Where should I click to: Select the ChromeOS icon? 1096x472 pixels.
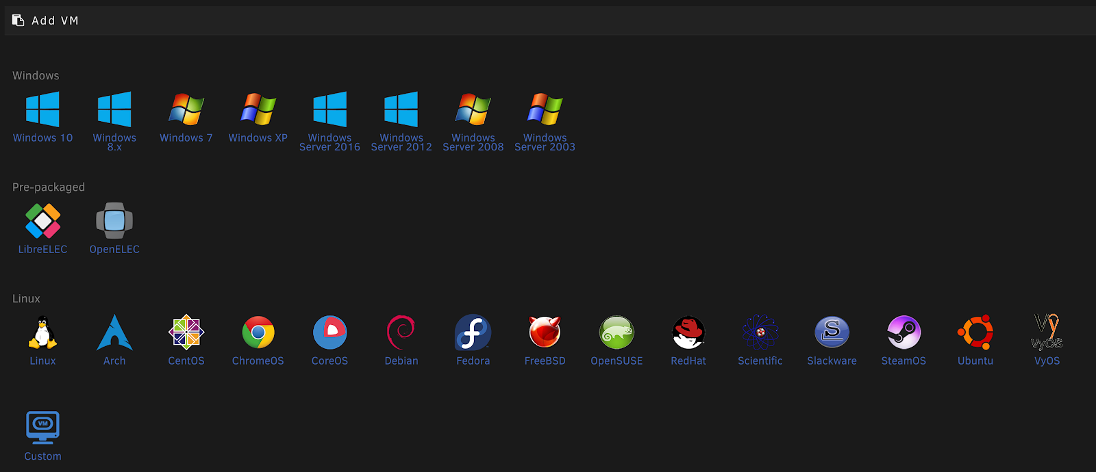pyautogui.click(x=258, y=332)
